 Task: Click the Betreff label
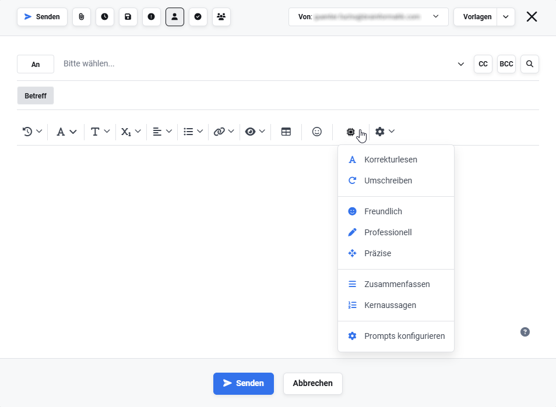click(x=36, y=95)
